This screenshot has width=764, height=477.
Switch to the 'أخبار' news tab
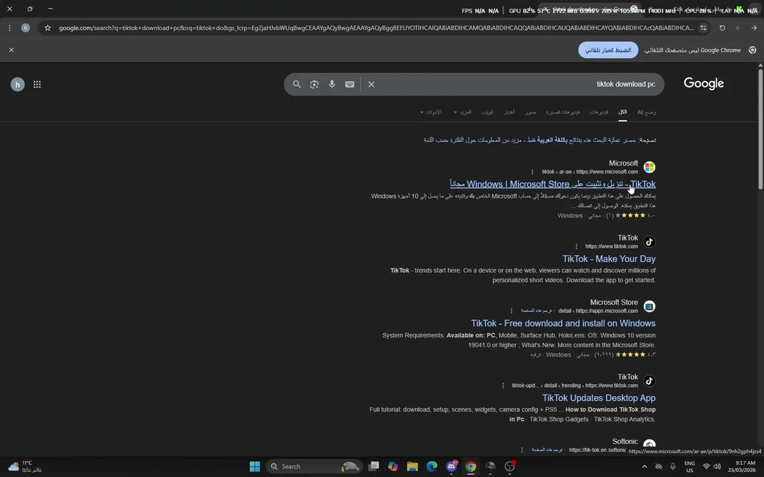pyautogui.click(x=509, y=112)
